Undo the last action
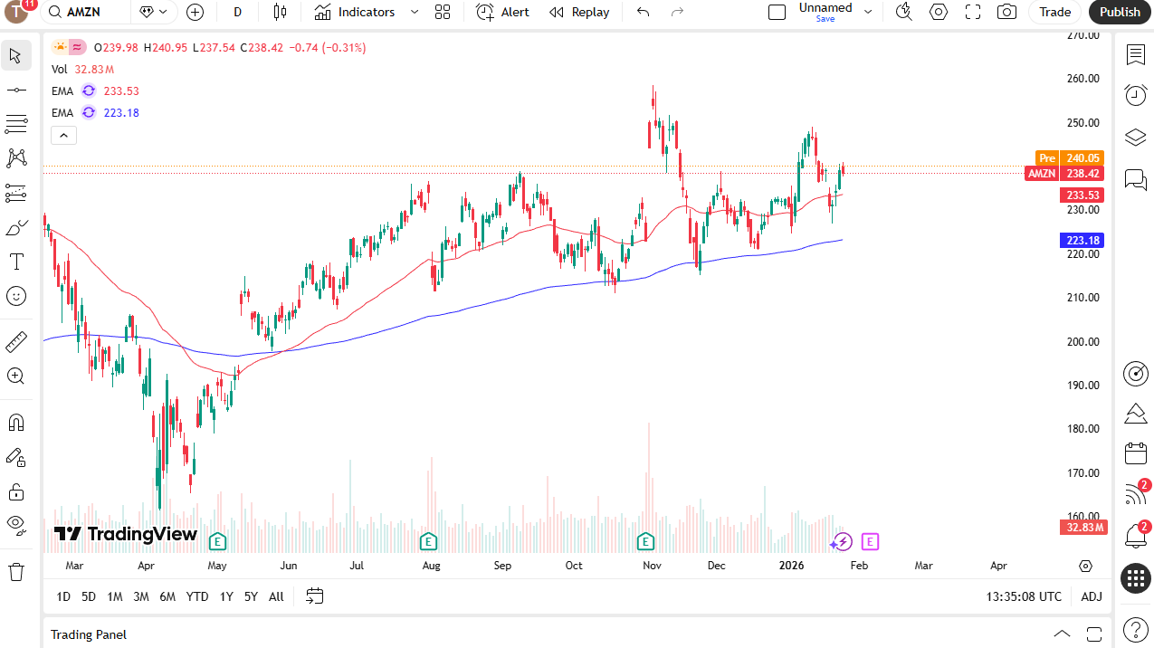 (643, 12)
